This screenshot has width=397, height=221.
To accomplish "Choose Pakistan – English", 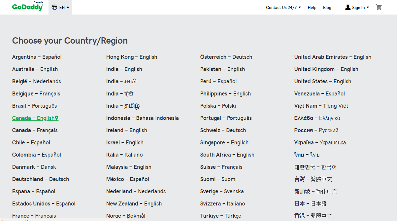I will click(x=222, y=69).
